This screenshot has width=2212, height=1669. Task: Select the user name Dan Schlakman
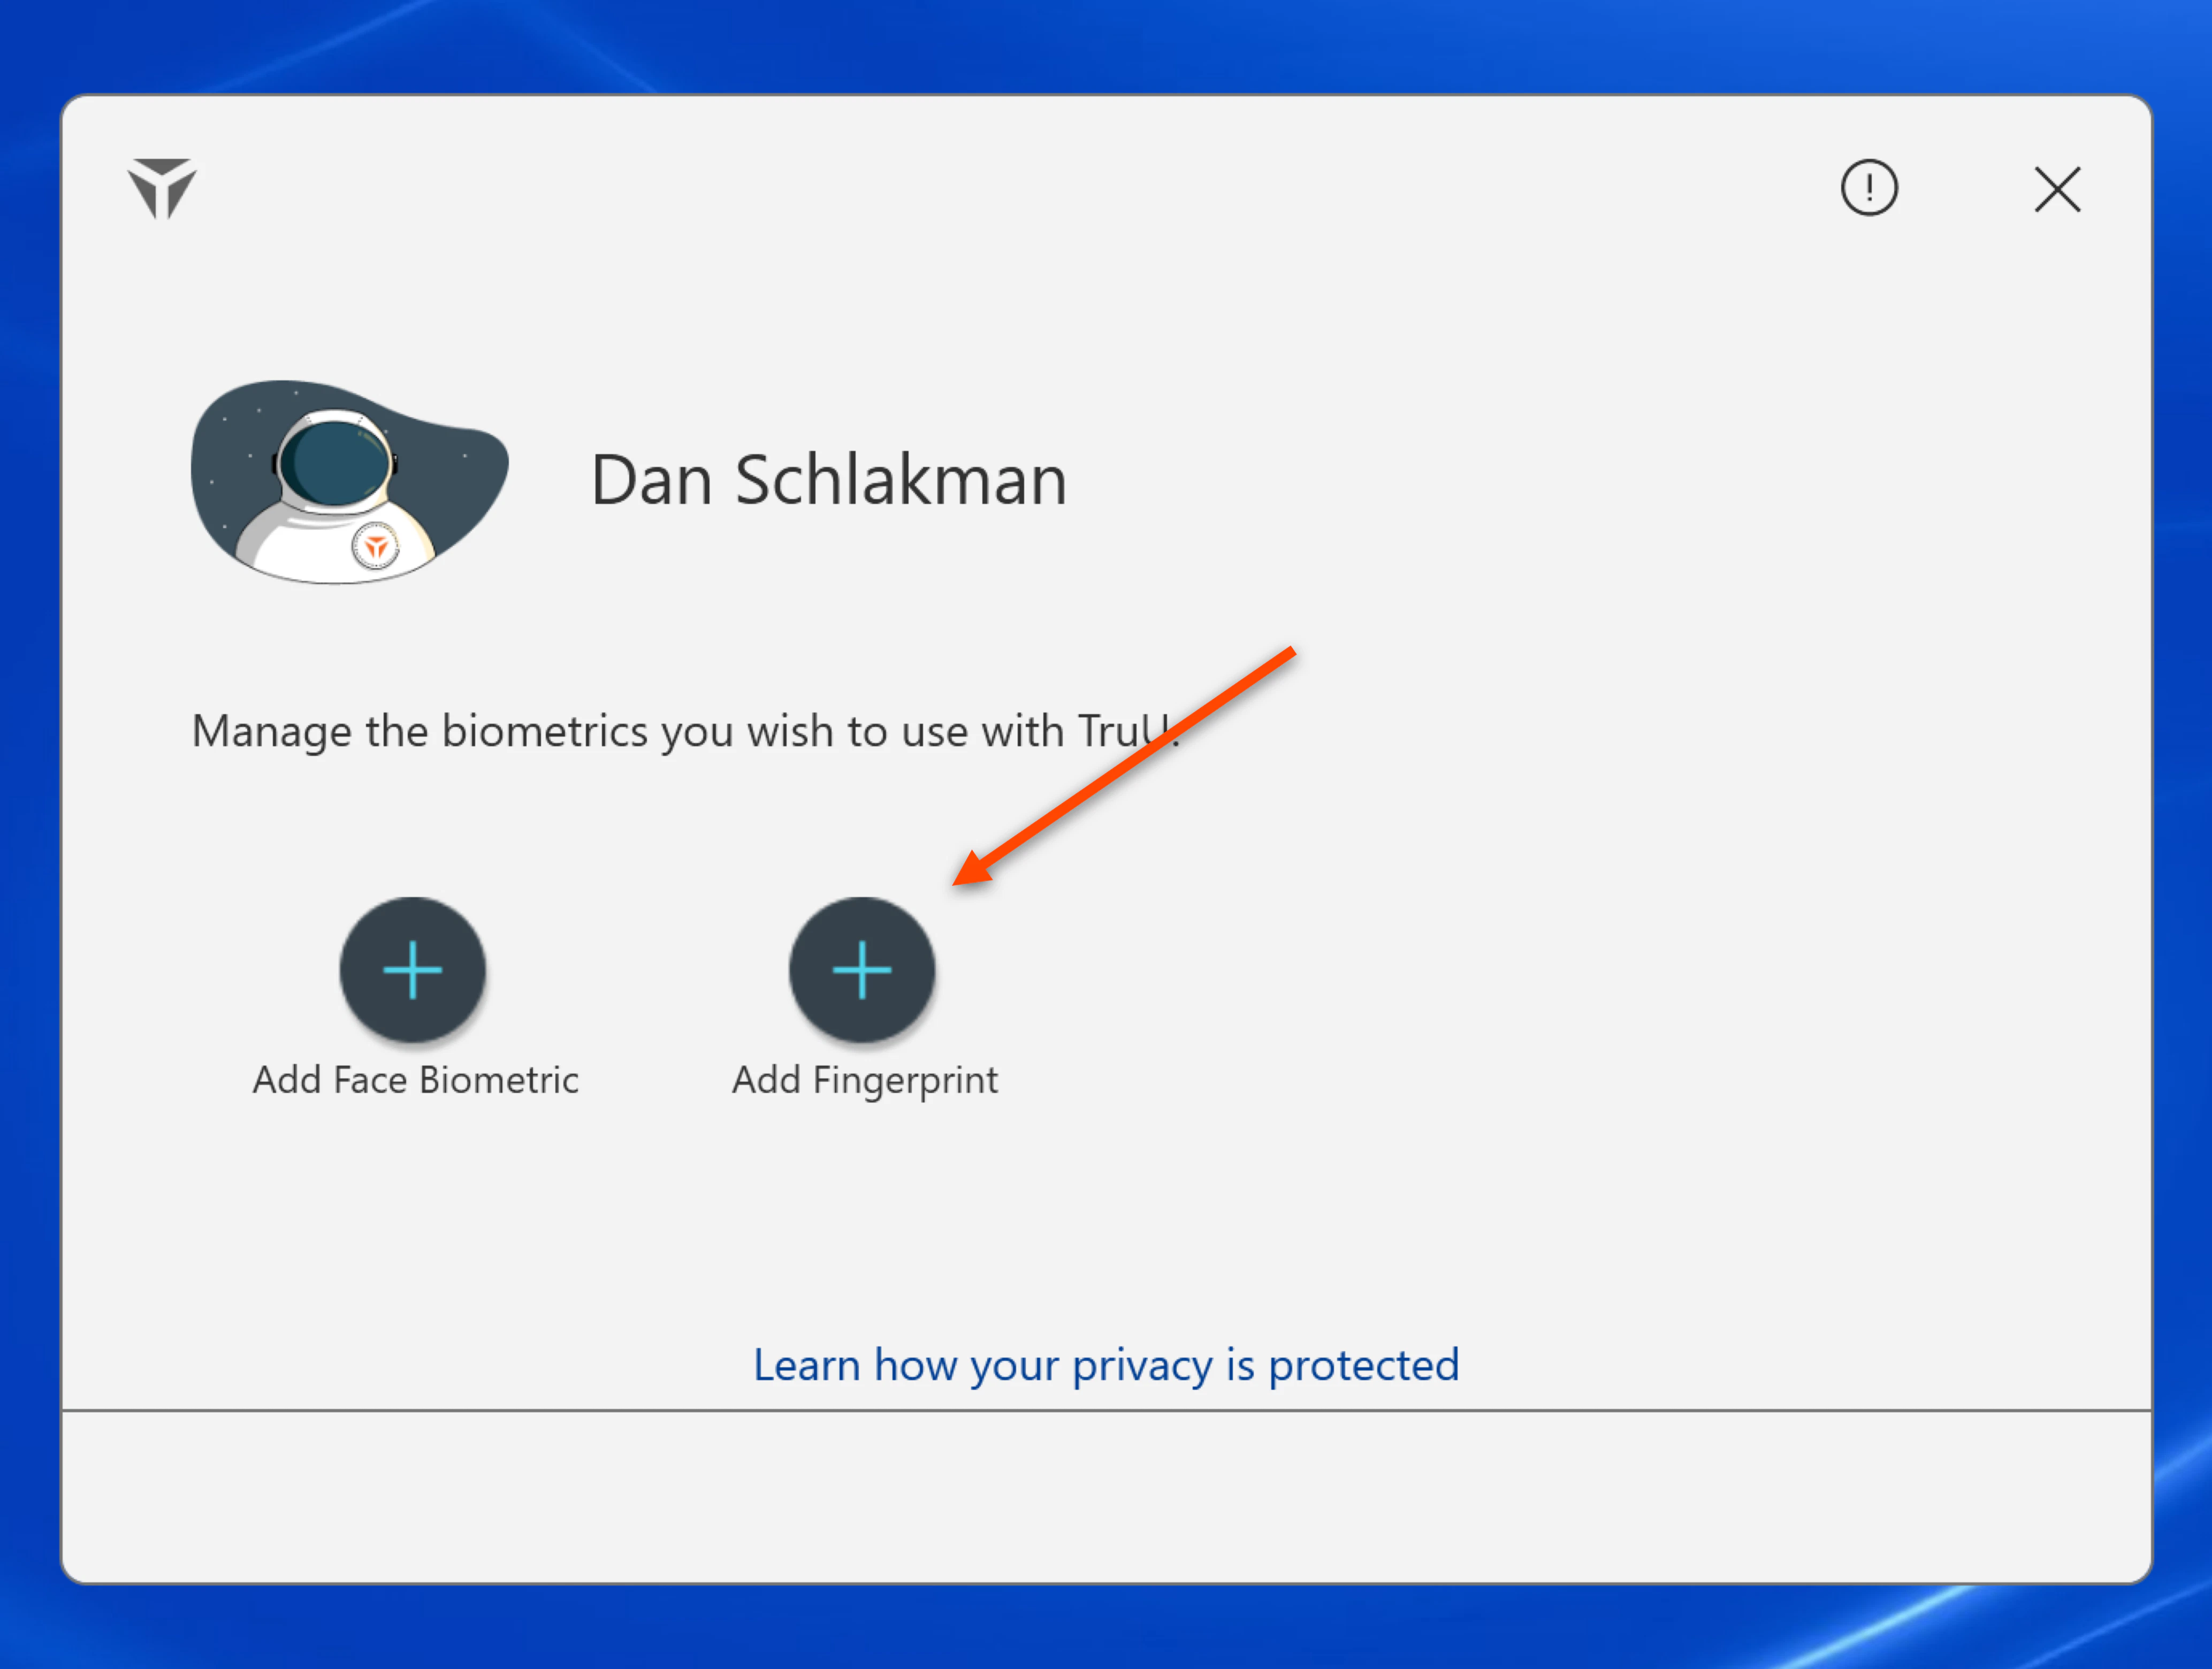tap(828, 480)
